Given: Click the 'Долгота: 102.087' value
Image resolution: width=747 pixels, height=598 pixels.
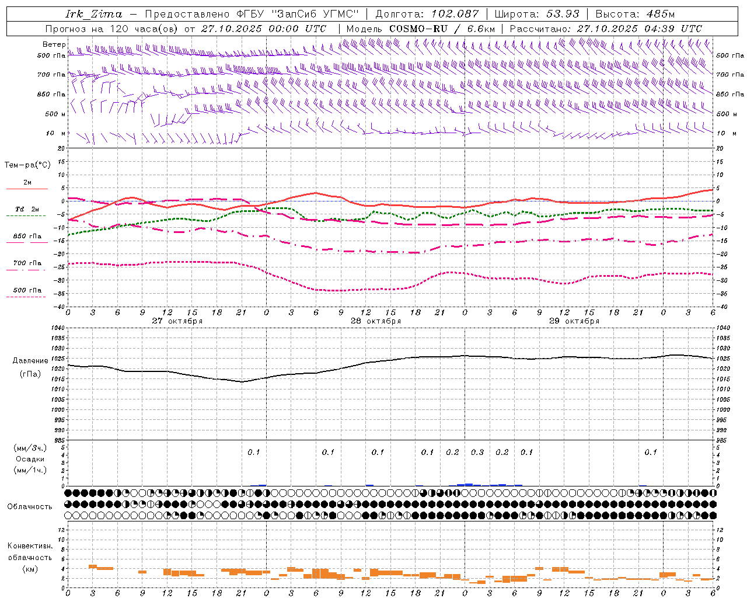Looking at the screenshot, I should click(427, 14).
